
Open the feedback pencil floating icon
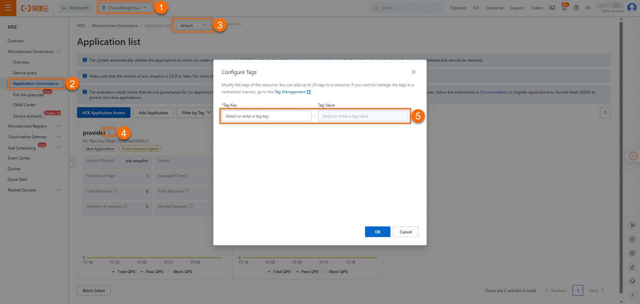(x=632, y=267)
